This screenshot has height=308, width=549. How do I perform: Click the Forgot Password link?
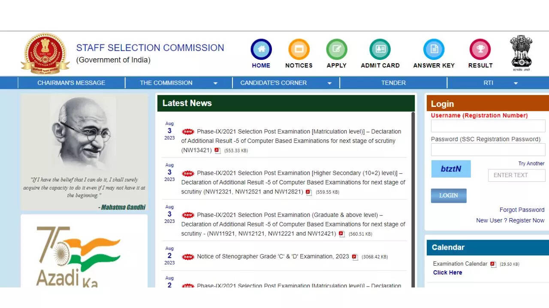(x=522, y=210)
